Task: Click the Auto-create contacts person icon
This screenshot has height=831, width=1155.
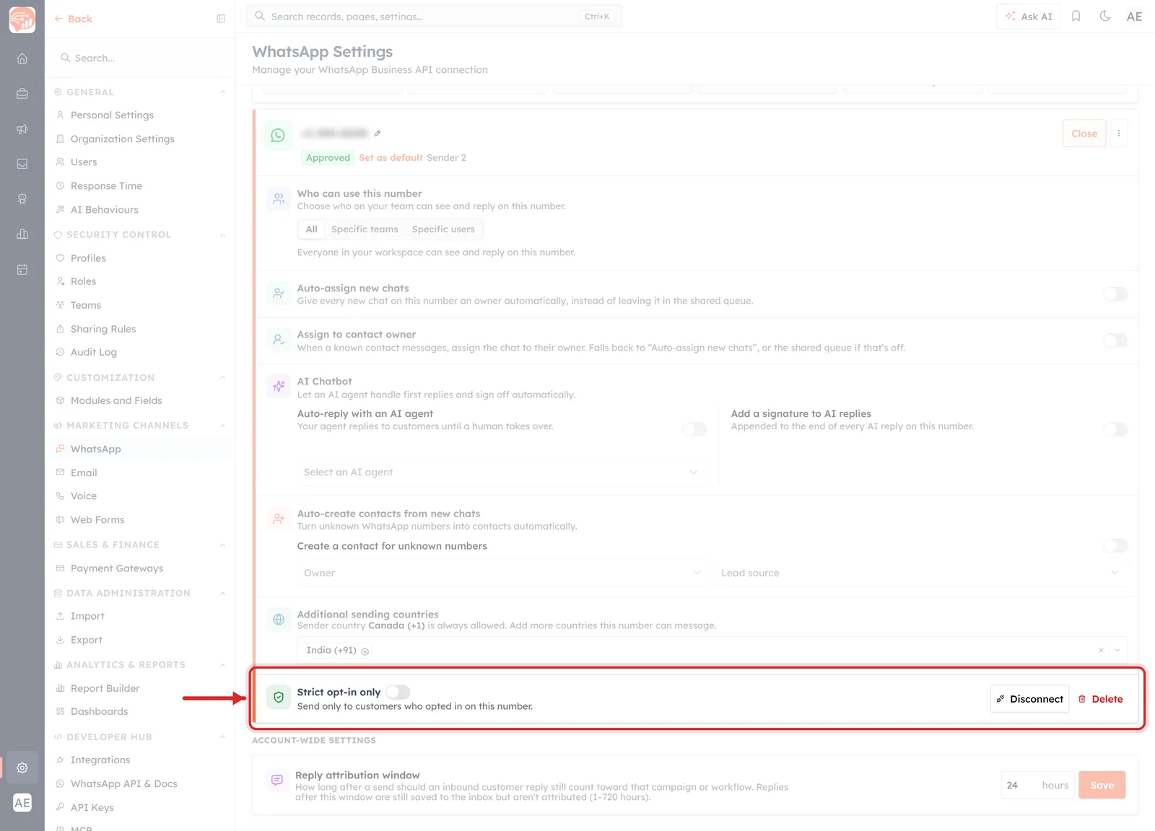Action: pyautogui.click(x=279, y=519)
